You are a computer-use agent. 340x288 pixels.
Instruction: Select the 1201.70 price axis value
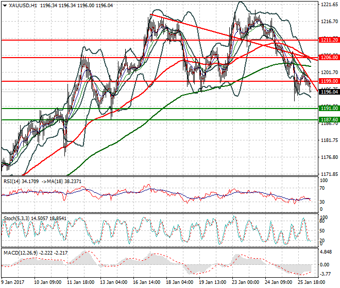(x=329, y=73)
